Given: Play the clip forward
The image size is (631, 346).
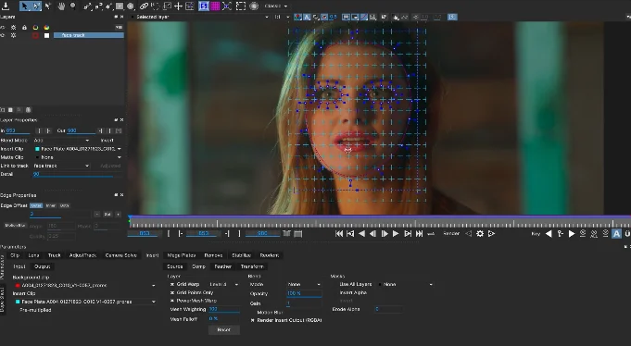Looking at the screenshot, I should click(x=396, y=233).
